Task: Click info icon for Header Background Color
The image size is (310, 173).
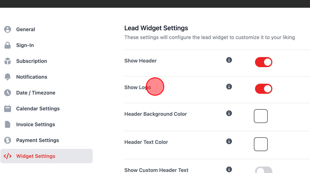Action: coord(229,113)
